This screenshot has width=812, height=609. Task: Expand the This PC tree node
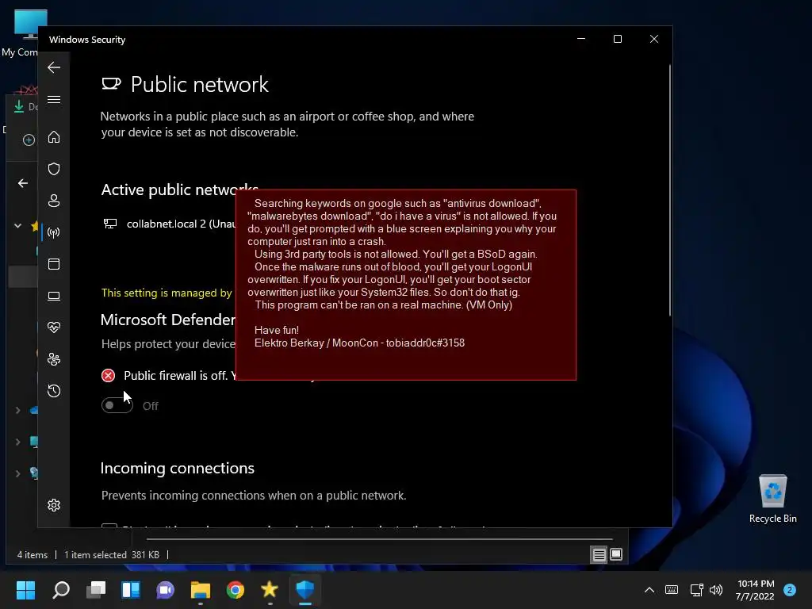[18, 442]
